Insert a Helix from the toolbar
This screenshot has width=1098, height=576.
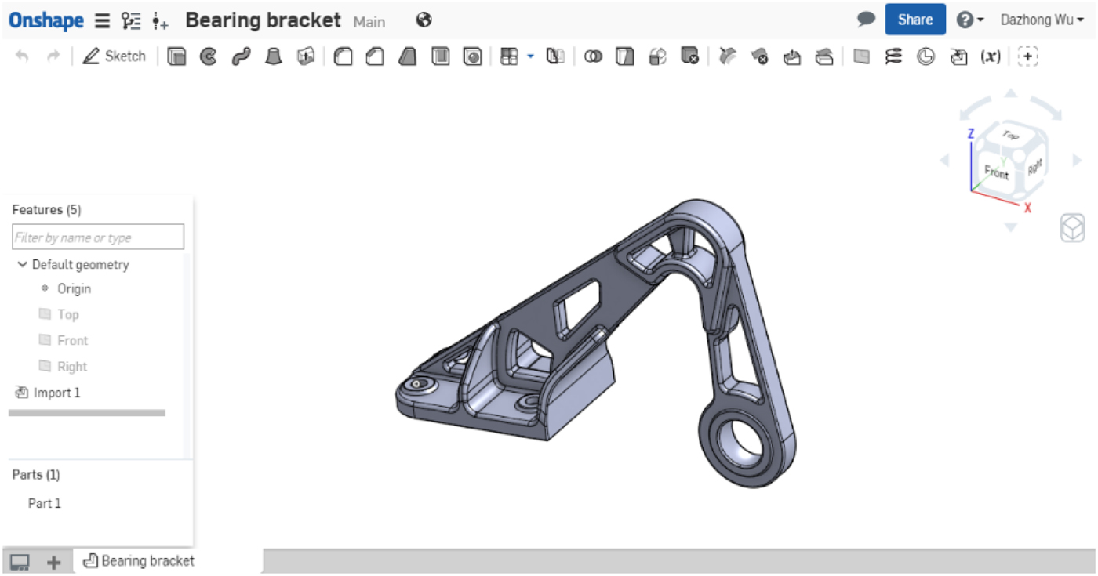[893, 56]
